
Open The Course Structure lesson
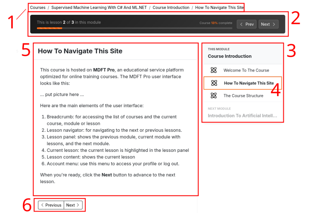coord(243,96)
